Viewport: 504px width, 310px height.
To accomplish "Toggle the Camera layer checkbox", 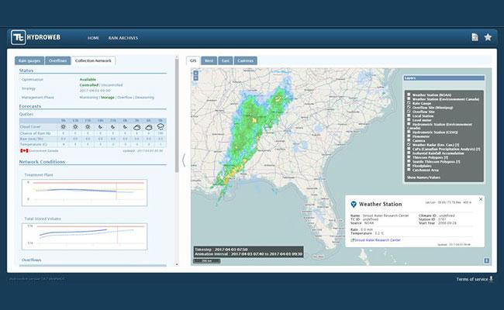I will 409,140.
